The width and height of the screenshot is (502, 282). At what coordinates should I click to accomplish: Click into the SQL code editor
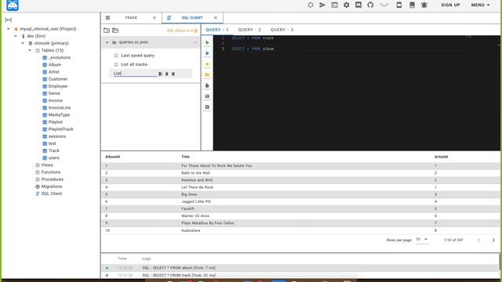point(357,92)
